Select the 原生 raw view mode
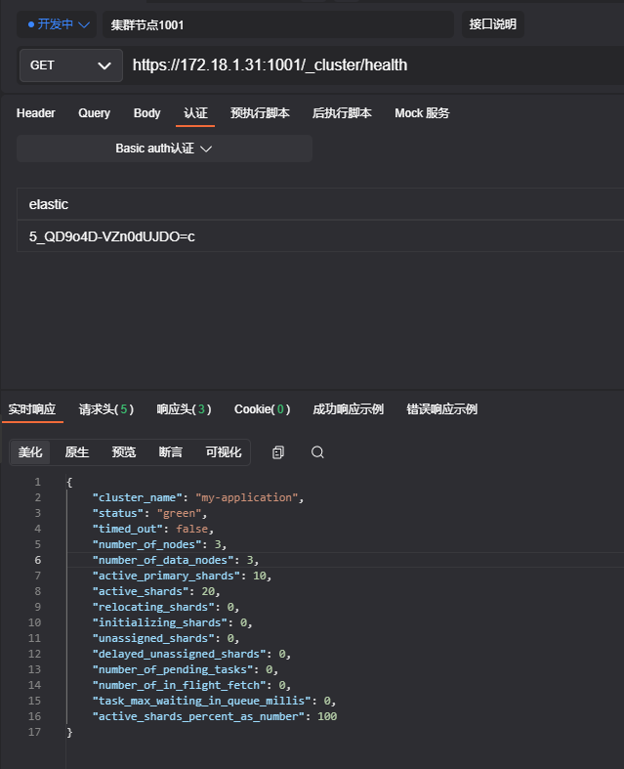This screenshot has width=624, height=769. (x=77, y=452)
